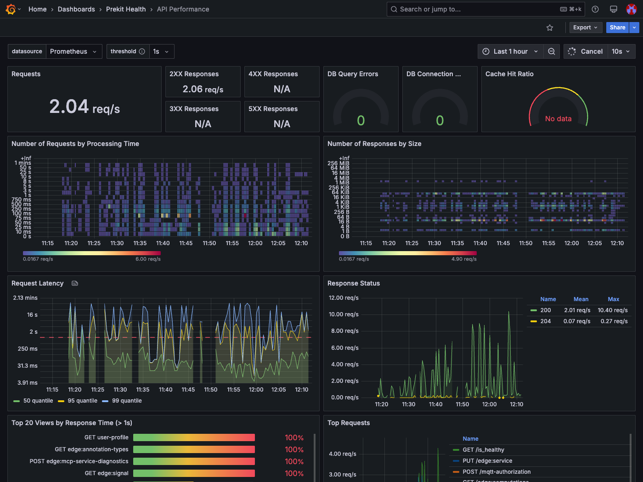Screen dimensions: 643x482
Task: Sort Response Status legend by Max
Action: click(x=614, y=299)
